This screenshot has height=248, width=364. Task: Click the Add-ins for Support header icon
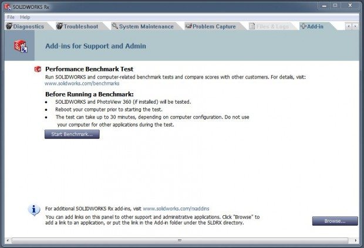[21, 46]
